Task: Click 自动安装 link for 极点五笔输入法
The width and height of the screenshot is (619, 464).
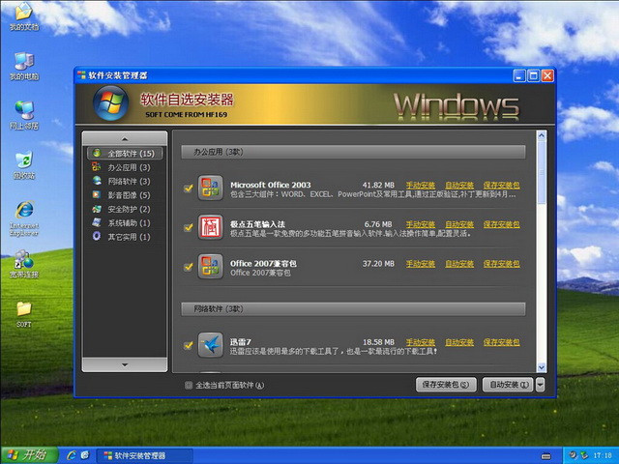Action: [459, 224]
